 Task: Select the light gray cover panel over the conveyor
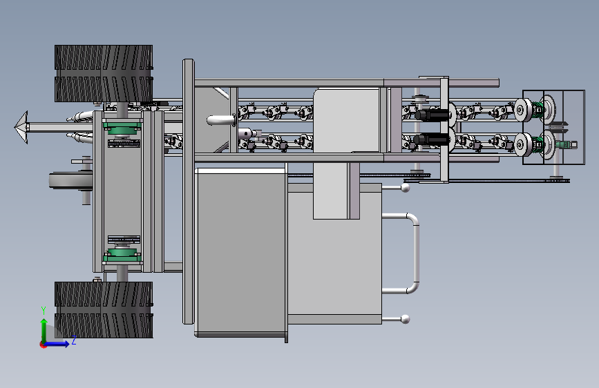coord(347,120)
